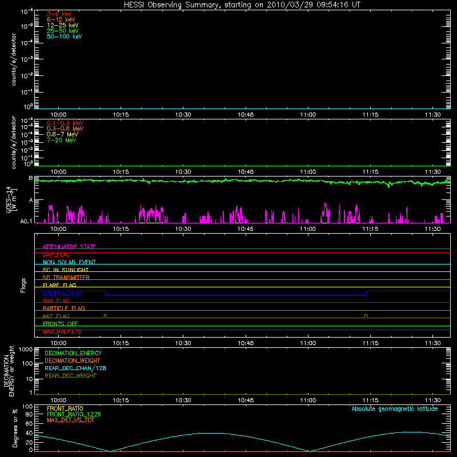Image resolution: width=457 pixels, height=457 pixels.
Task: Click the FLARE_FLAG label
Action: point(59,285)
